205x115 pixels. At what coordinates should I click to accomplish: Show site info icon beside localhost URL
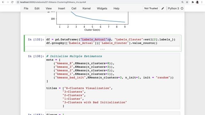tap(18, 2)
